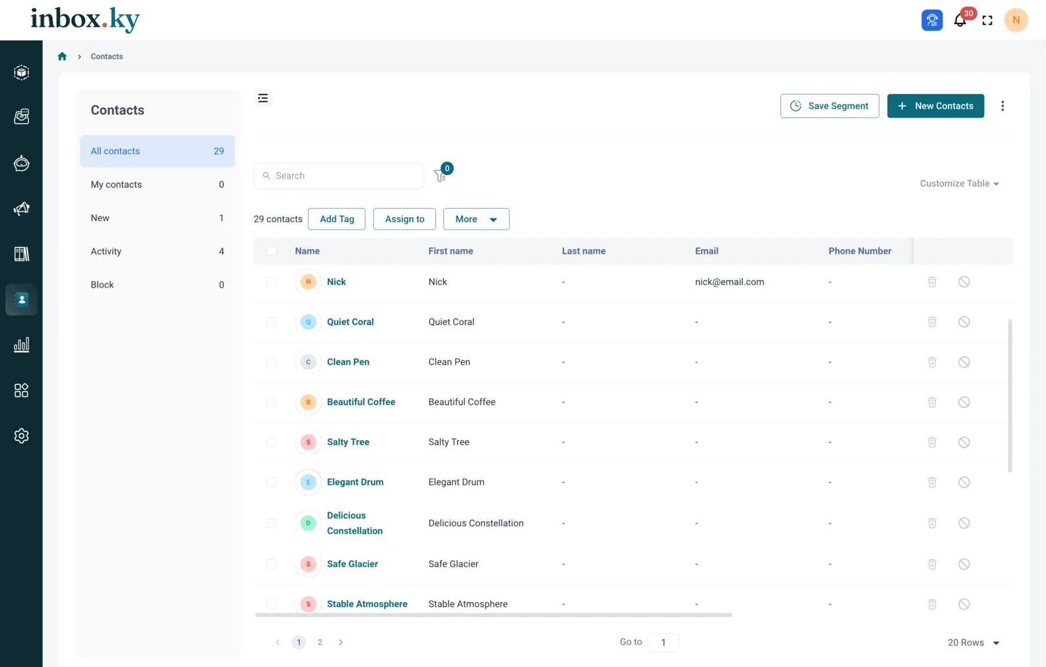Screen dimensions: 1046x667
Task: Delete the Beautiful Coffee contact
Action: 932,402
